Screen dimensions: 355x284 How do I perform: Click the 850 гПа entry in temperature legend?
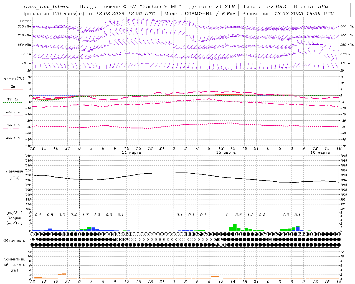(13, 112)
